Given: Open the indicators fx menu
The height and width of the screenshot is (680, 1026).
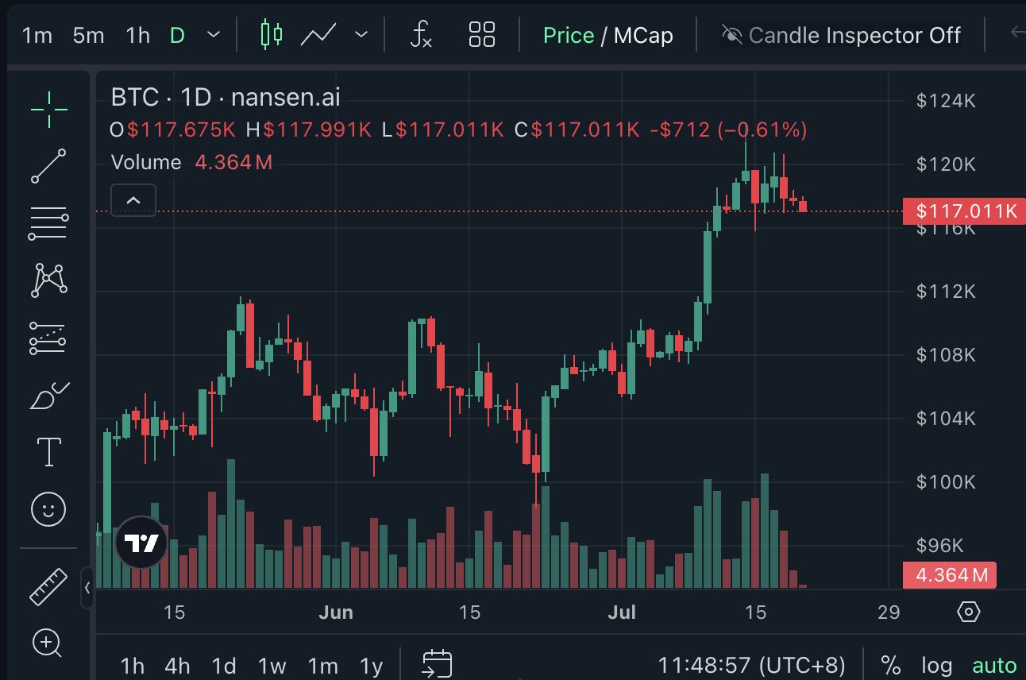Looking at the screenshot, I should tap(421, 35).
